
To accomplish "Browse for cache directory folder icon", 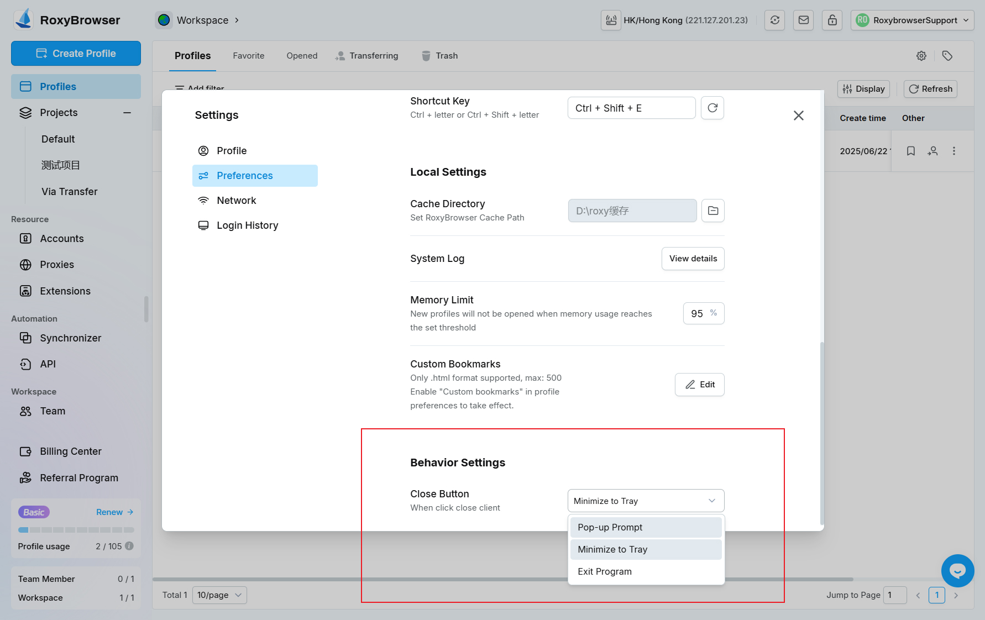I will pos(712,211).
